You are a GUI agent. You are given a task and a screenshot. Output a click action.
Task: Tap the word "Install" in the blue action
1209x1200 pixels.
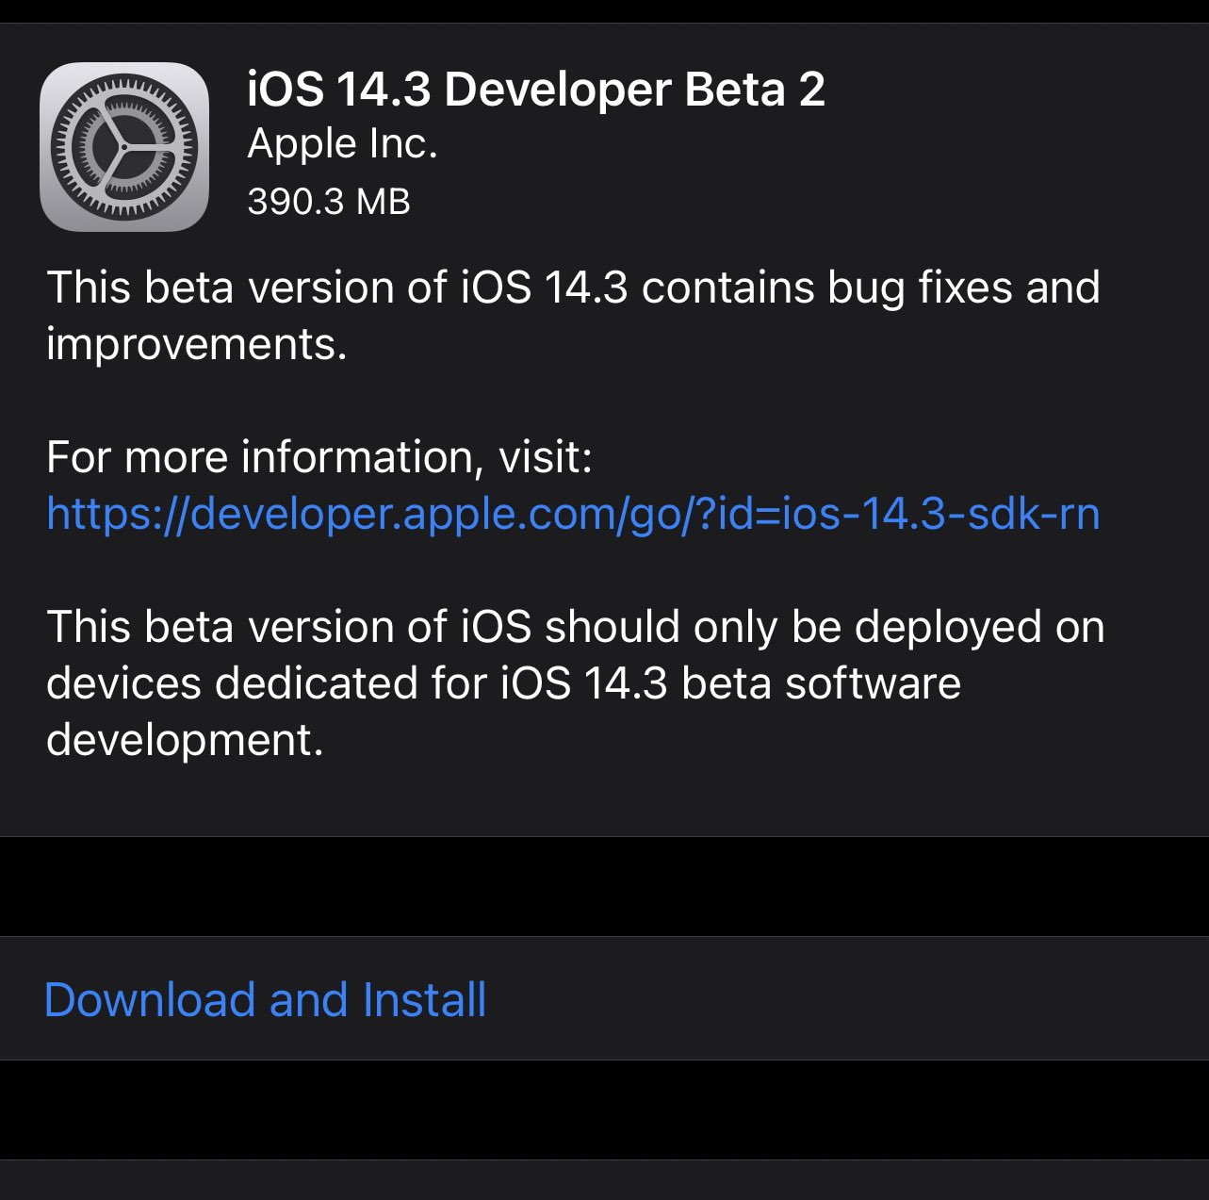pos(424,999)
